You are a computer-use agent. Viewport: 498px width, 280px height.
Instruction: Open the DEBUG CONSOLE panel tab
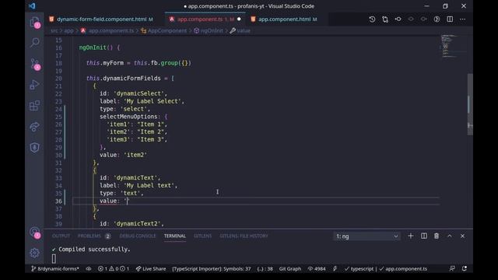[x=138, y=236]
